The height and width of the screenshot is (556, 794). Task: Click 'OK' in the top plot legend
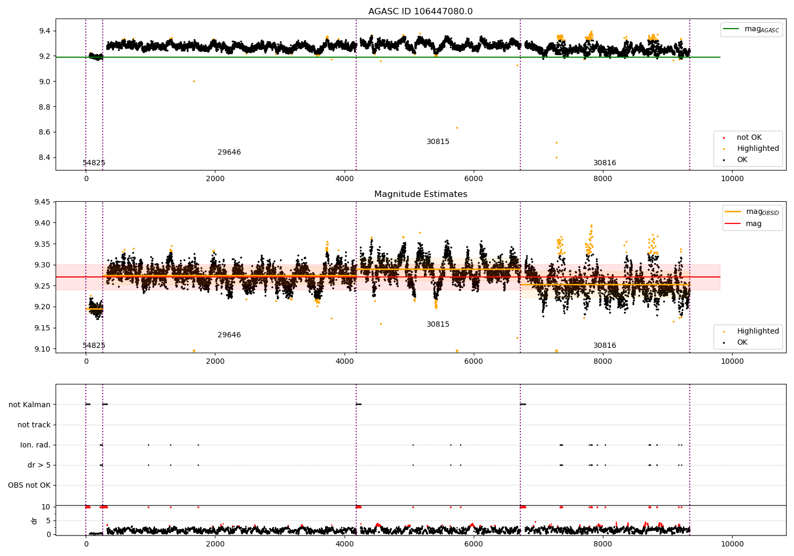tap(742, 160)
